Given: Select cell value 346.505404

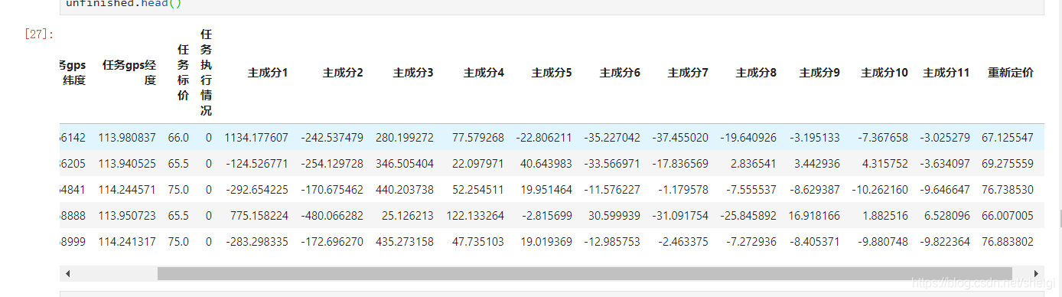Looking at the screenshot, I should click(x=405, y=164).
